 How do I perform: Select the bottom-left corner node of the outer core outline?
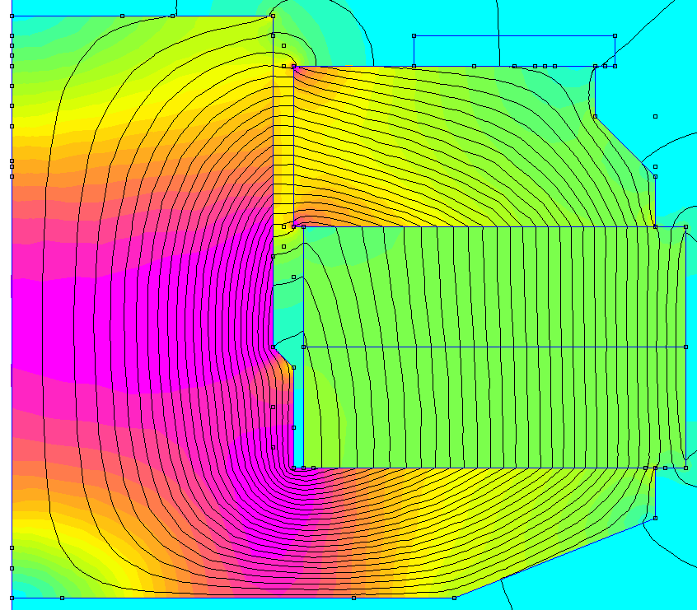pyautogui.click(x=12, y=598)
